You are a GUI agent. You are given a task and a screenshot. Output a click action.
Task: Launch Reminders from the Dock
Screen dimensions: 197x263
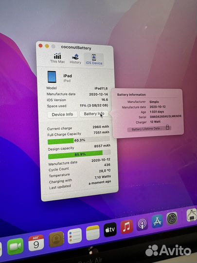75,236
